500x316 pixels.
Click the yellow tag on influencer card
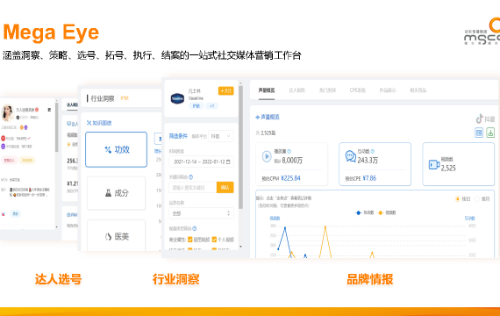coord(27,161)
